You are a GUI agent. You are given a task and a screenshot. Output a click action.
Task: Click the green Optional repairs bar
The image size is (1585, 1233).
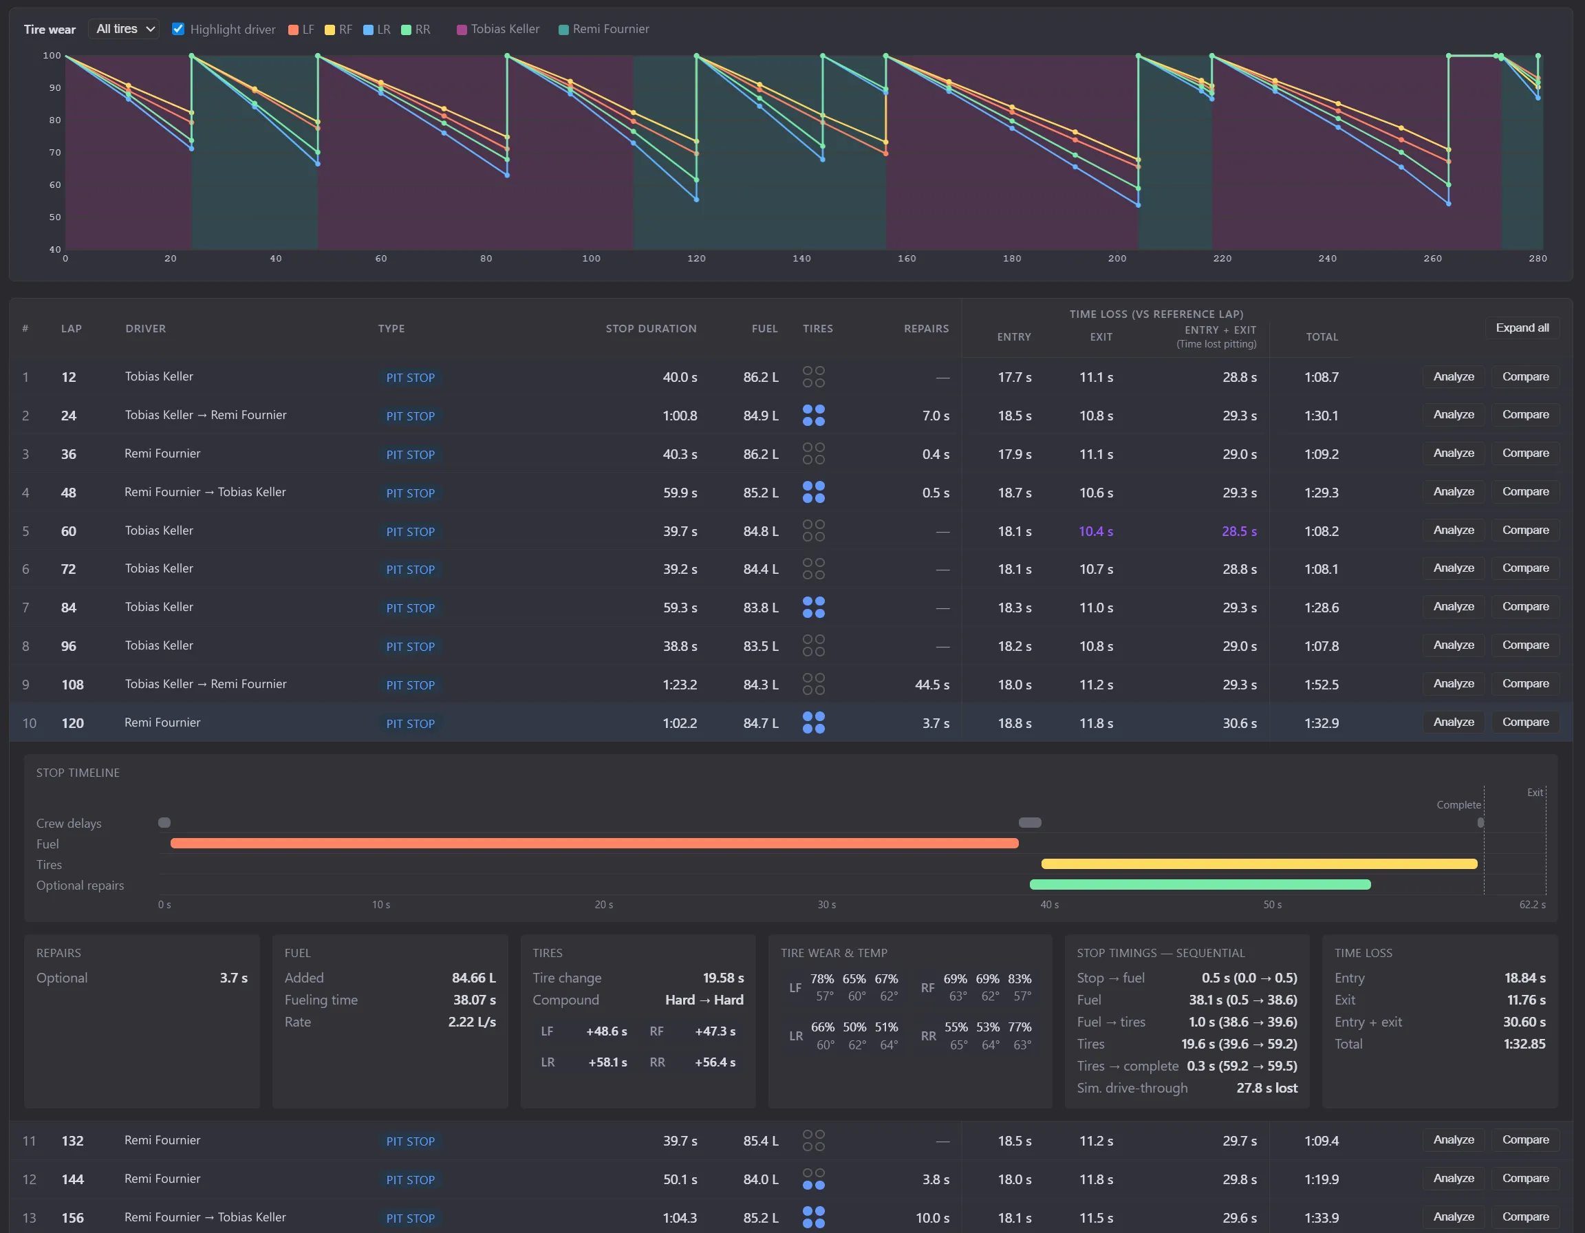point(1200,885)
